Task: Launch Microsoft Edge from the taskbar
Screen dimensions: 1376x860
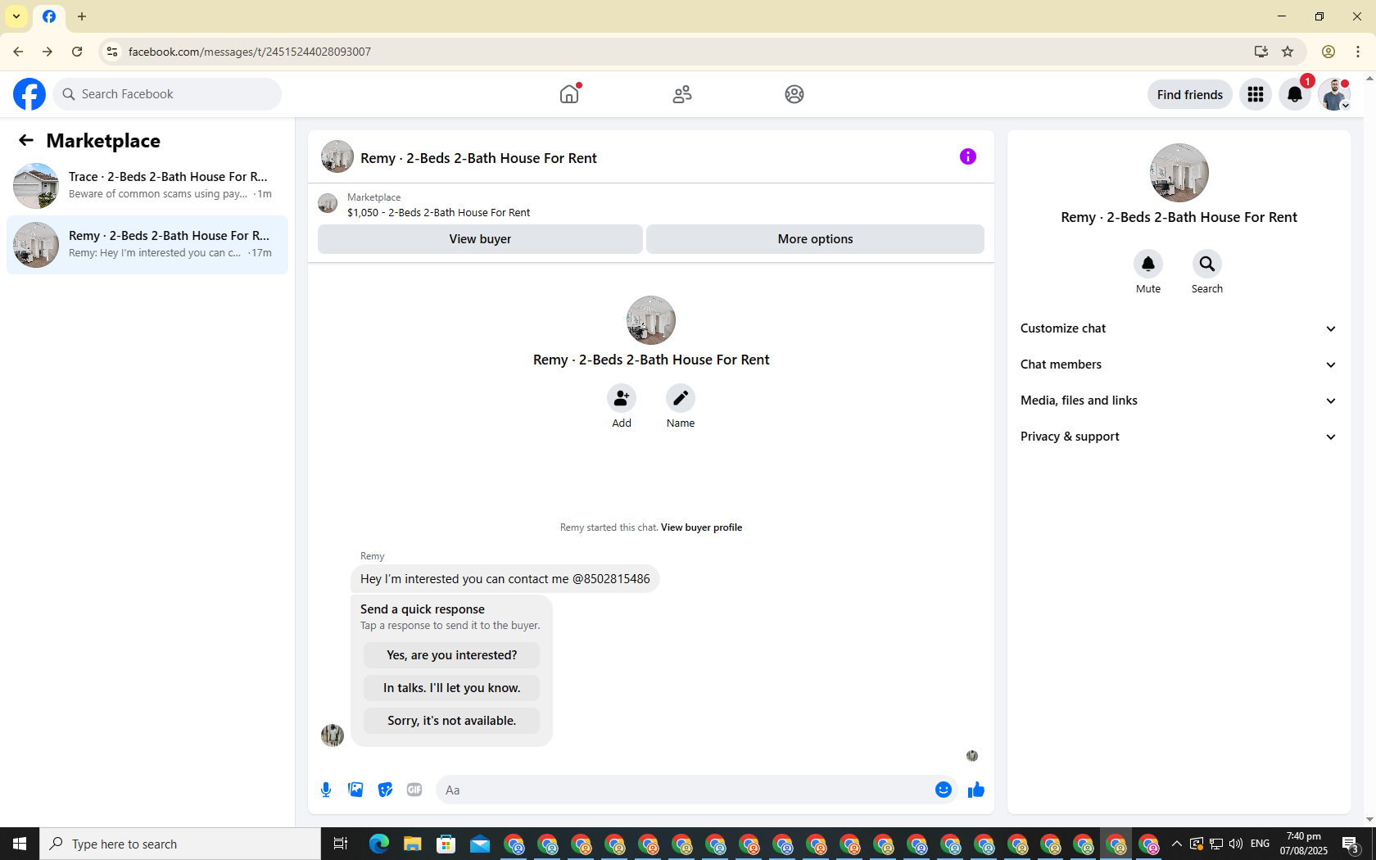Action: pos(378,844)
